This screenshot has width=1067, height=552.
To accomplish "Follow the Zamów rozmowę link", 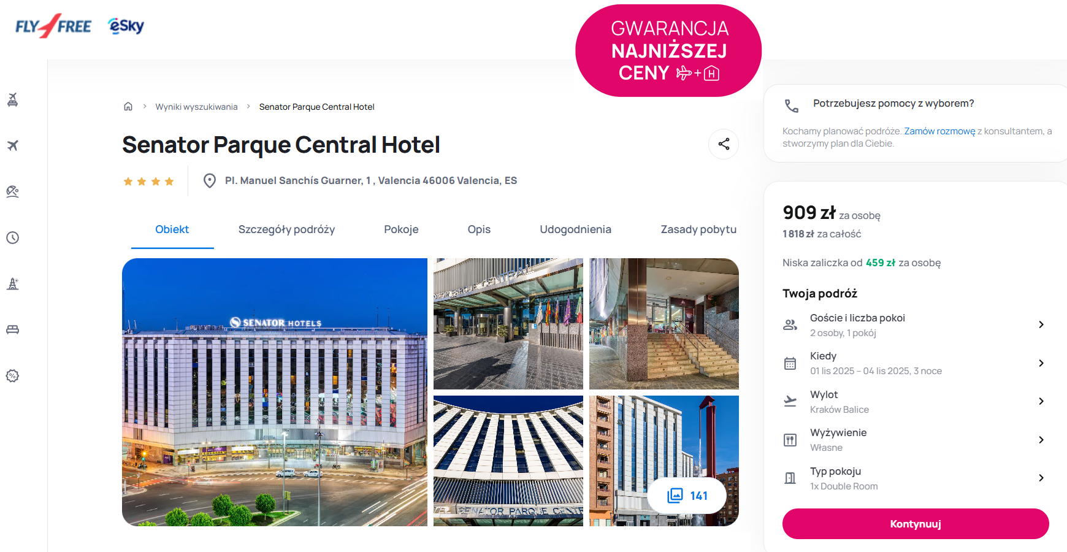I will point(939,131).
